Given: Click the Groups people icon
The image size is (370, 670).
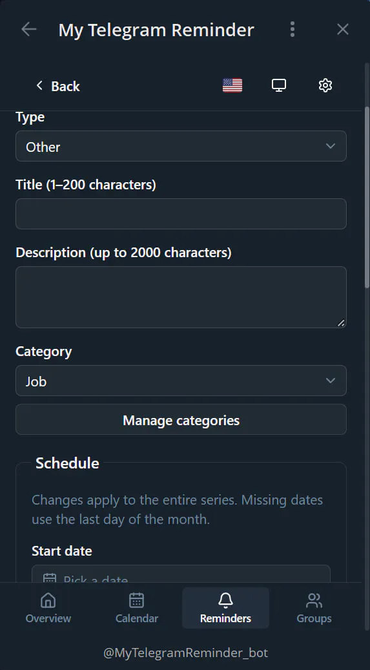Looking at the screenshot, I should pyautogui.click(x=314, y=600).
